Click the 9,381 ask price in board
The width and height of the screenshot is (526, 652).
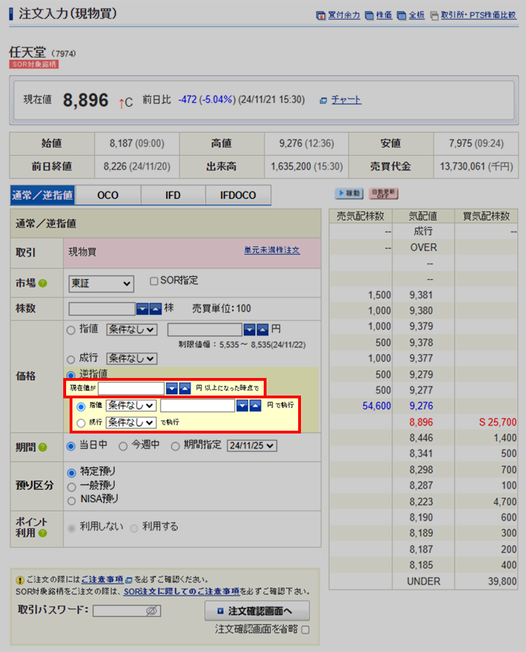click(421, 295)
